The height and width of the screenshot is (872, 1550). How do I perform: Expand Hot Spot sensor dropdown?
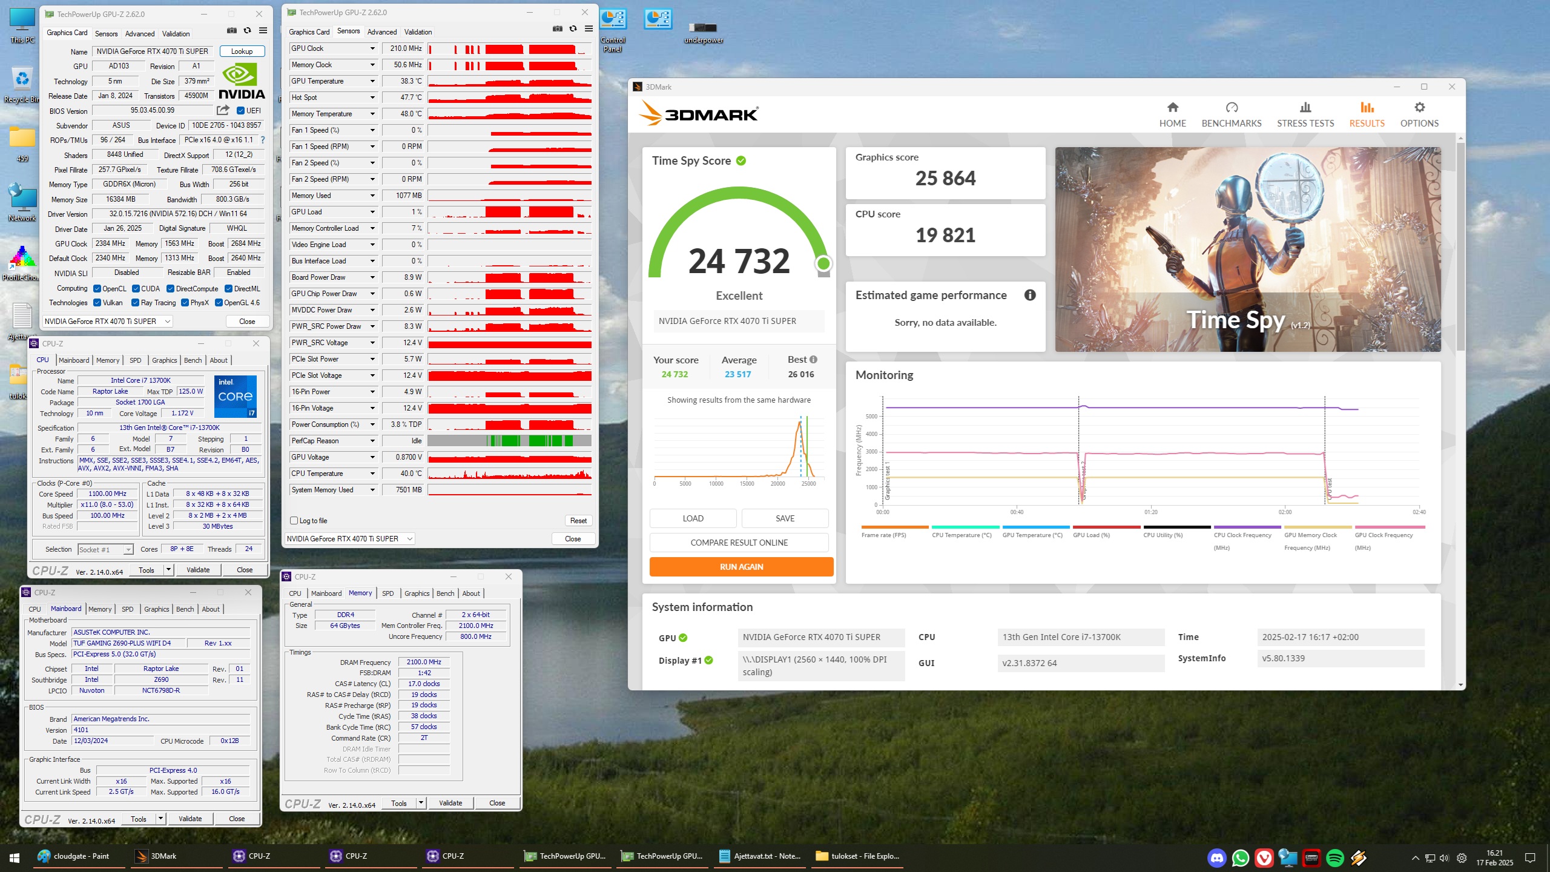tap(372, 97)
